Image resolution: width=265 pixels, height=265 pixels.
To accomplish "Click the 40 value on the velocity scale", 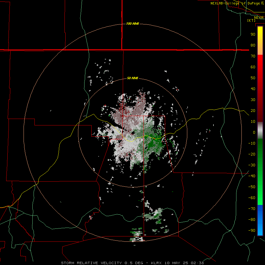I will tap(253, 89).
